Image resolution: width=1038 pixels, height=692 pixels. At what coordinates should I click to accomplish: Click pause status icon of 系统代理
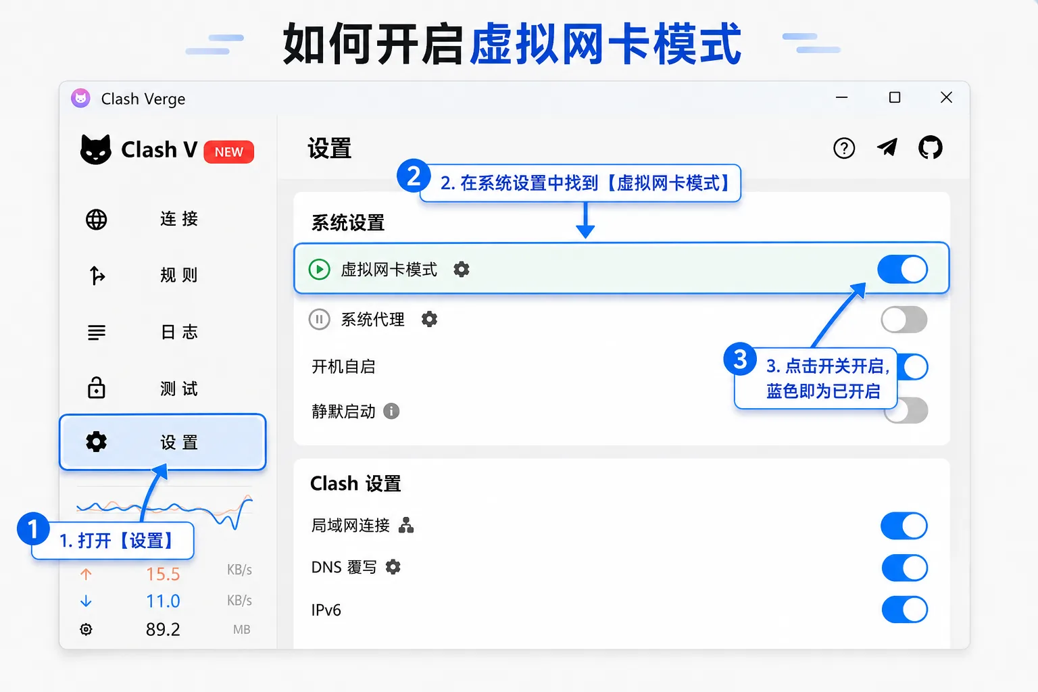(x=320, y=319)
